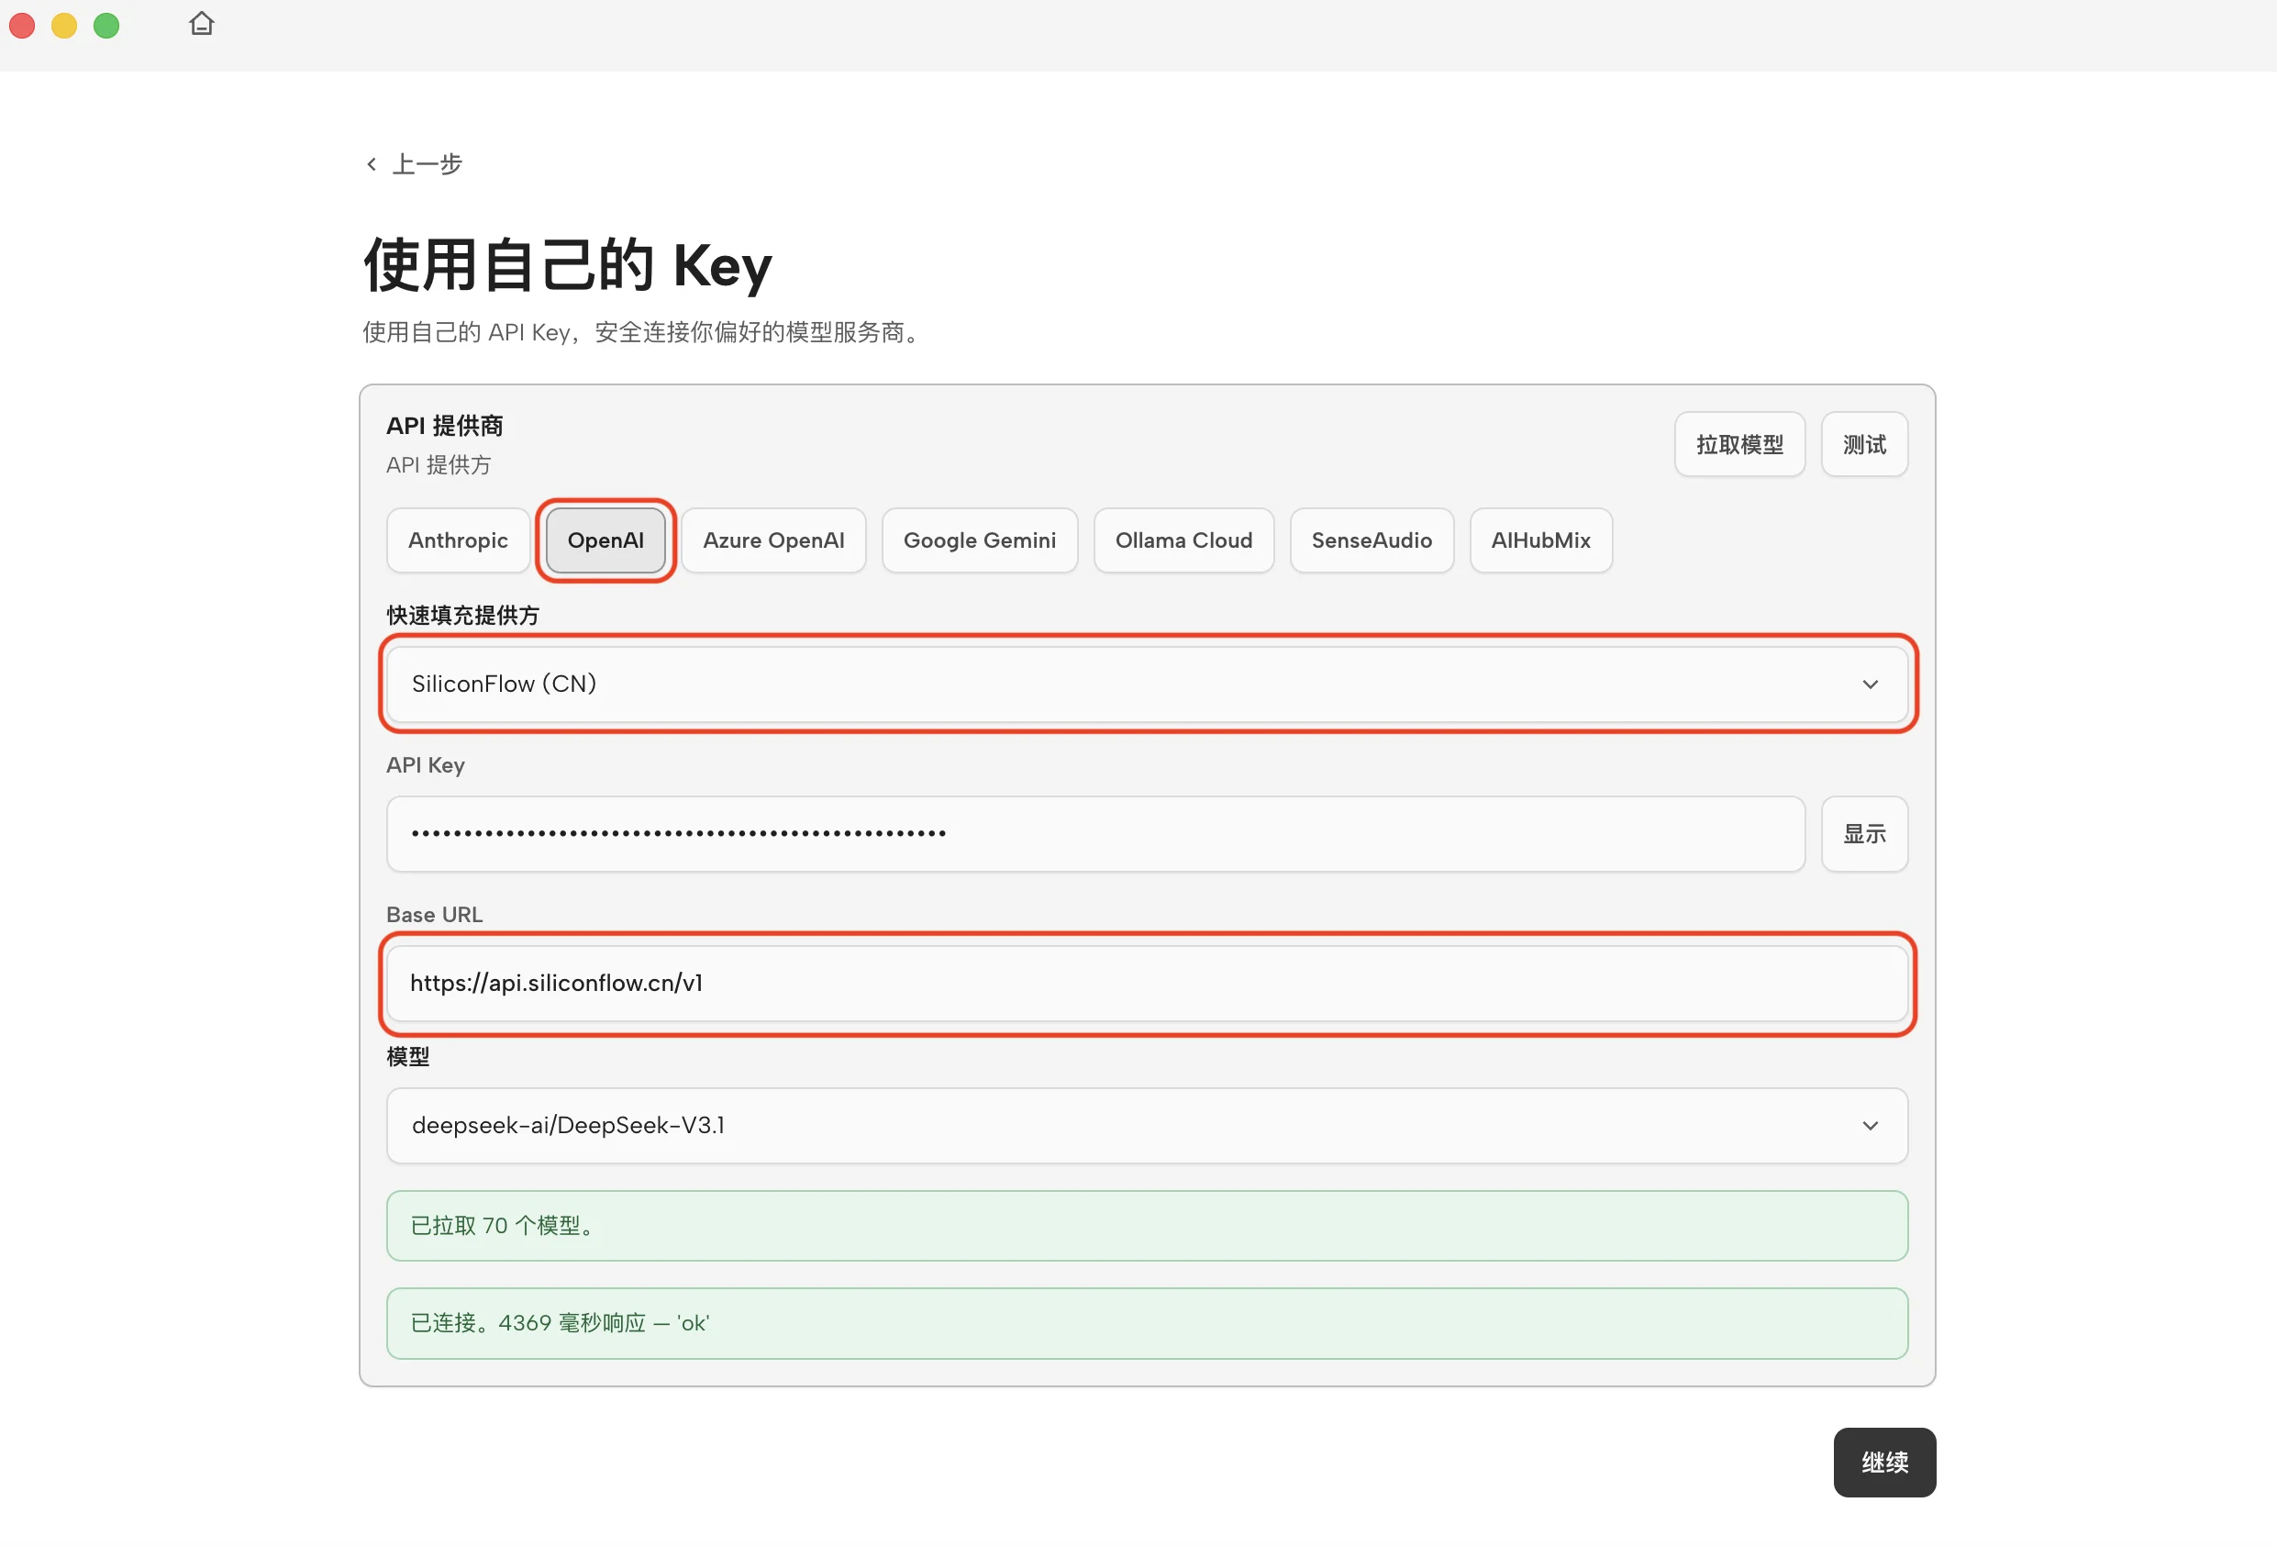
Task: Click the 测试 connection button
Action: (1863, 445)
